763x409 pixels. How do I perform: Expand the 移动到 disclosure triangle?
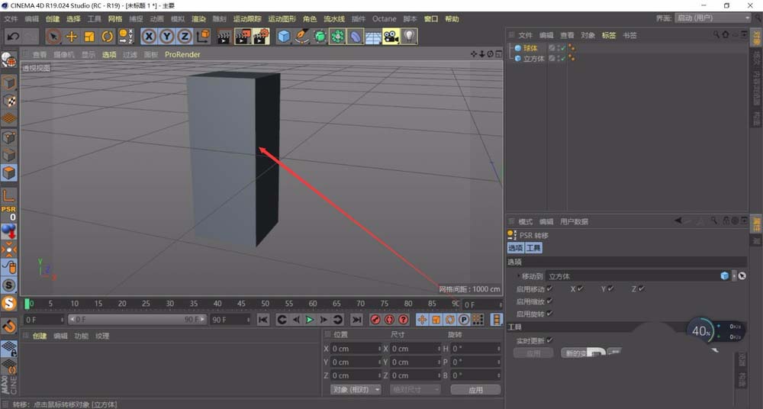tap(518, 275)
